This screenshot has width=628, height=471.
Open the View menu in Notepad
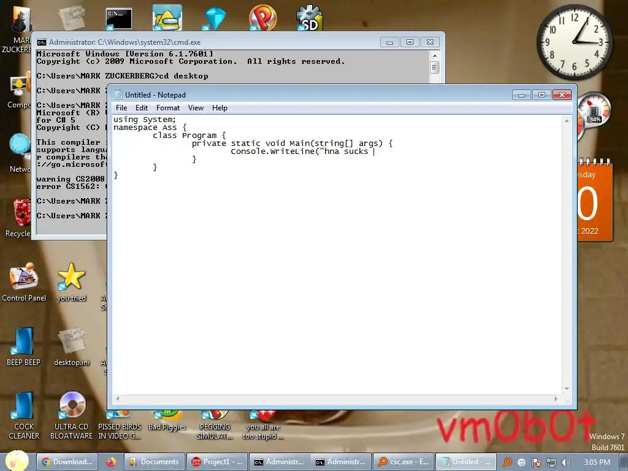coord(196,108)
